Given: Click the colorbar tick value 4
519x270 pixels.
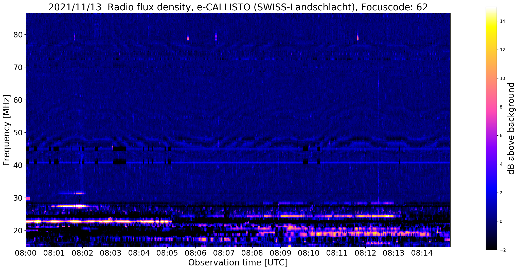Looking at the screenshot, I should click(x=500, y=164).
